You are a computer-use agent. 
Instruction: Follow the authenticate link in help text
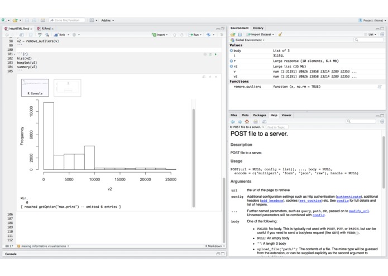349,197
